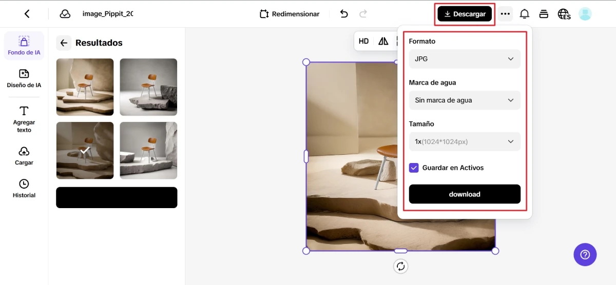Expand the Tamaño size dropdown

tap(464, 141)
